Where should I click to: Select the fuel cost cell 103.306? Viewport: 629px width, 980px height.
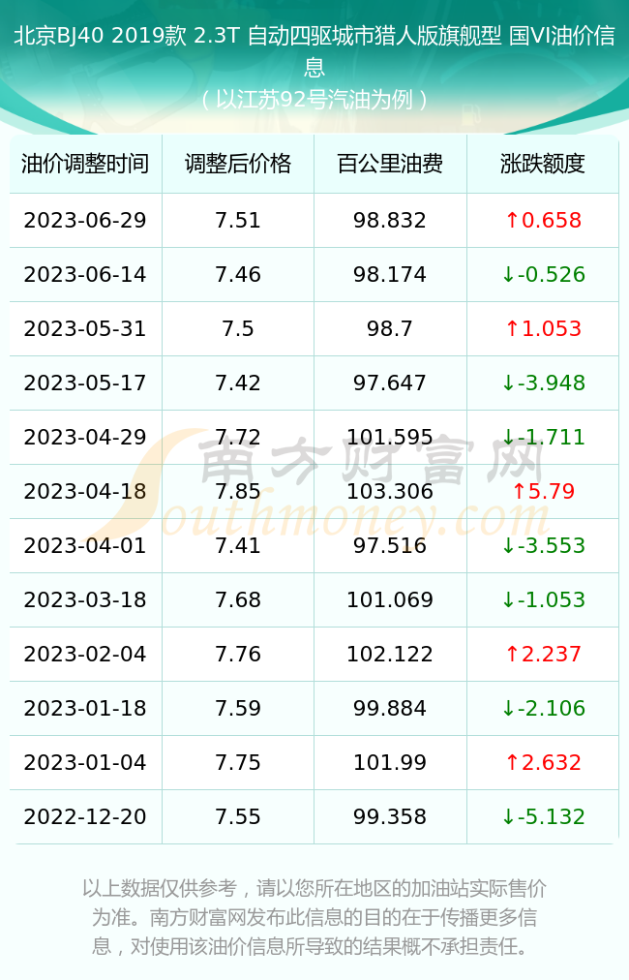(x=390, y=491)
